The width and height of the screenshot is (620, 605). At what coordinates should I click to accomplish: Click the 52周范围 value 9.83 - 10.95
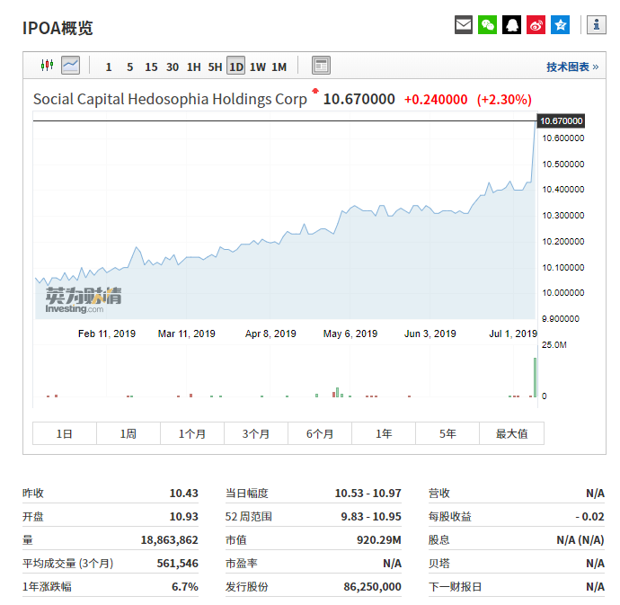pyautogui.click(x=371, y=516)
